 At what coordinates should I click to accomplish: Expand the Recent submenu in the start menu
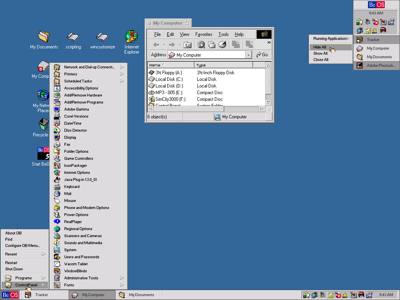pos(25,254)
